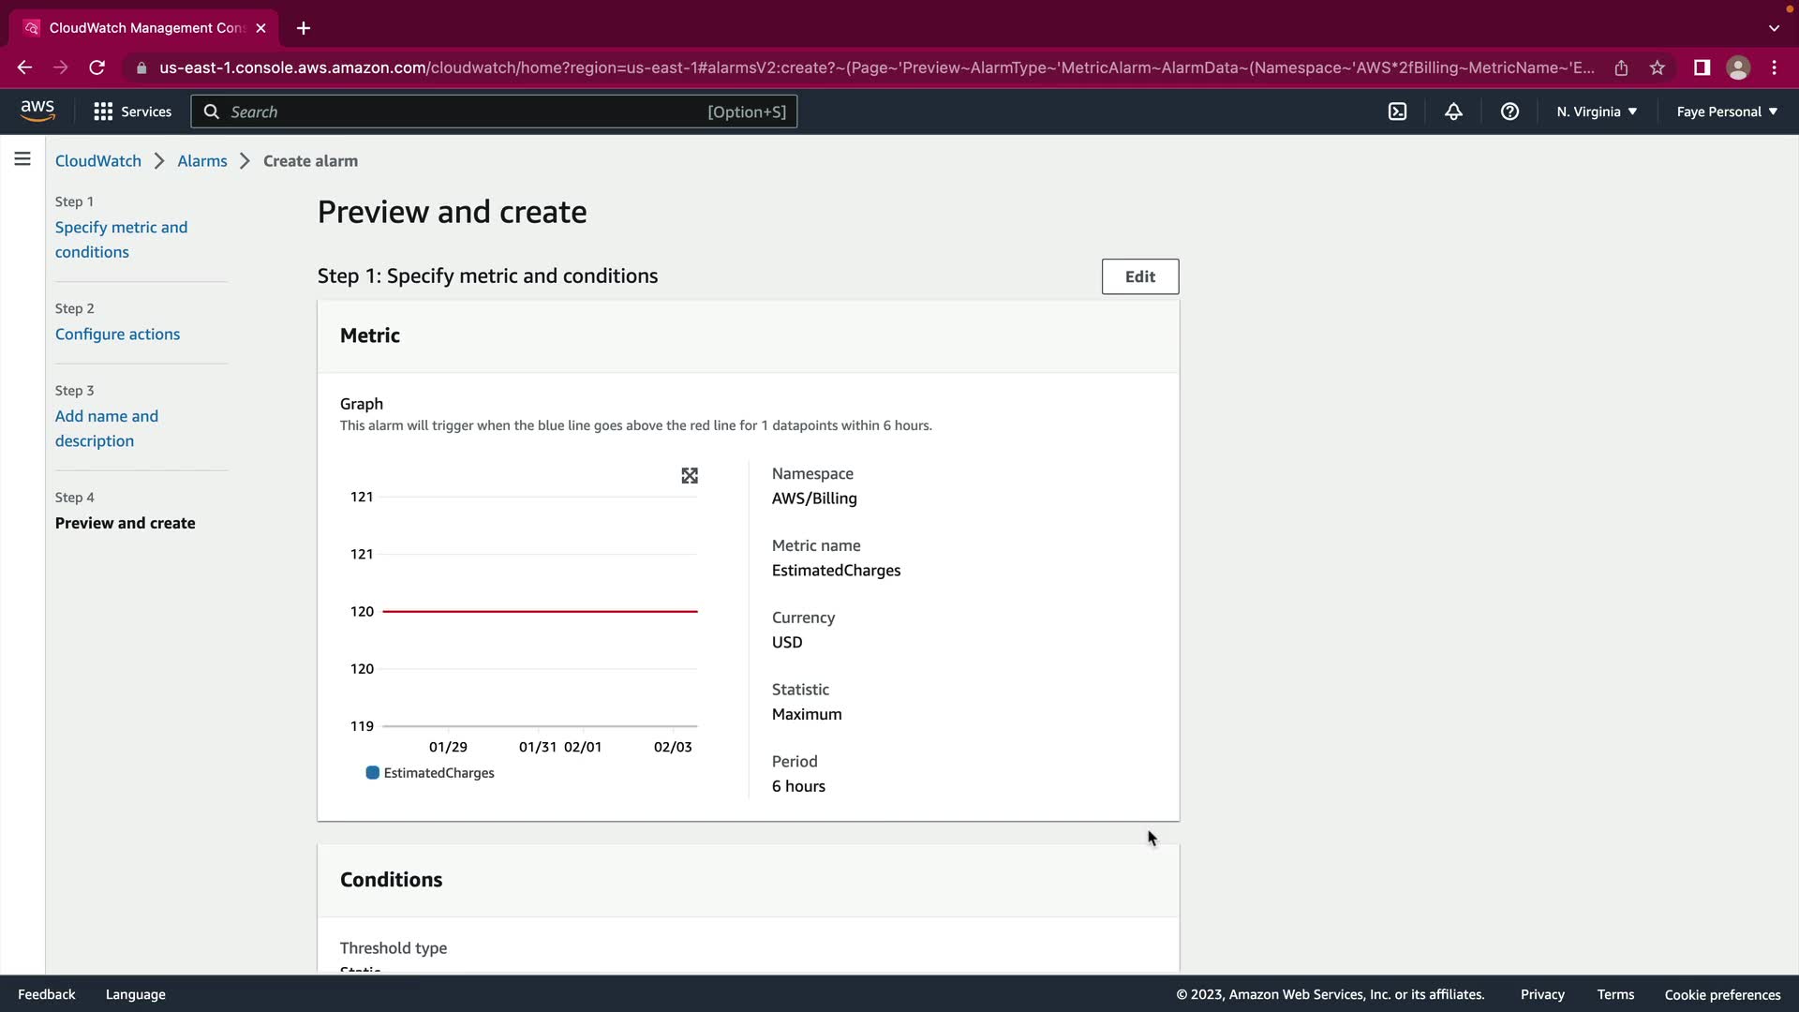
Task: Open the tab search chevron dropdown
Action: [x=1774, y=28]
